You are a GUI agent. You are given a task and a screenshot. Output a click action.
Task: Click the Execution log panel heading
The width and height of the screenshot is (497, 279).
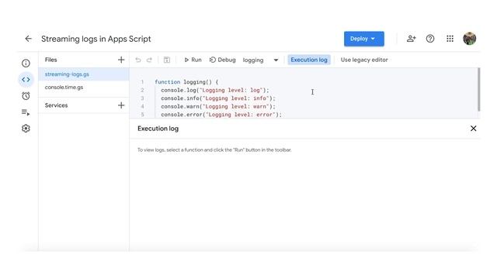pyautogui.click(x=158, y=129)
